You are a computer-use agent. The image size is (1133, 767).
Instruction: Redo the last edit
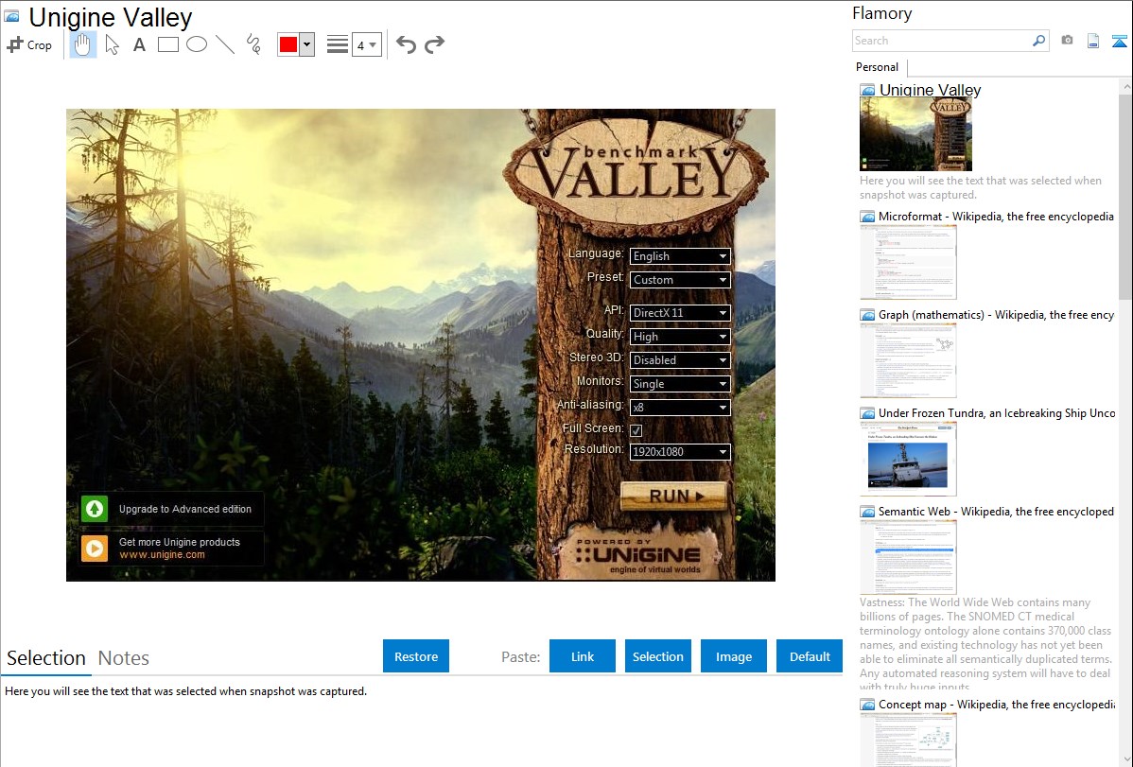pyautogui.click(x=434, y=44)
